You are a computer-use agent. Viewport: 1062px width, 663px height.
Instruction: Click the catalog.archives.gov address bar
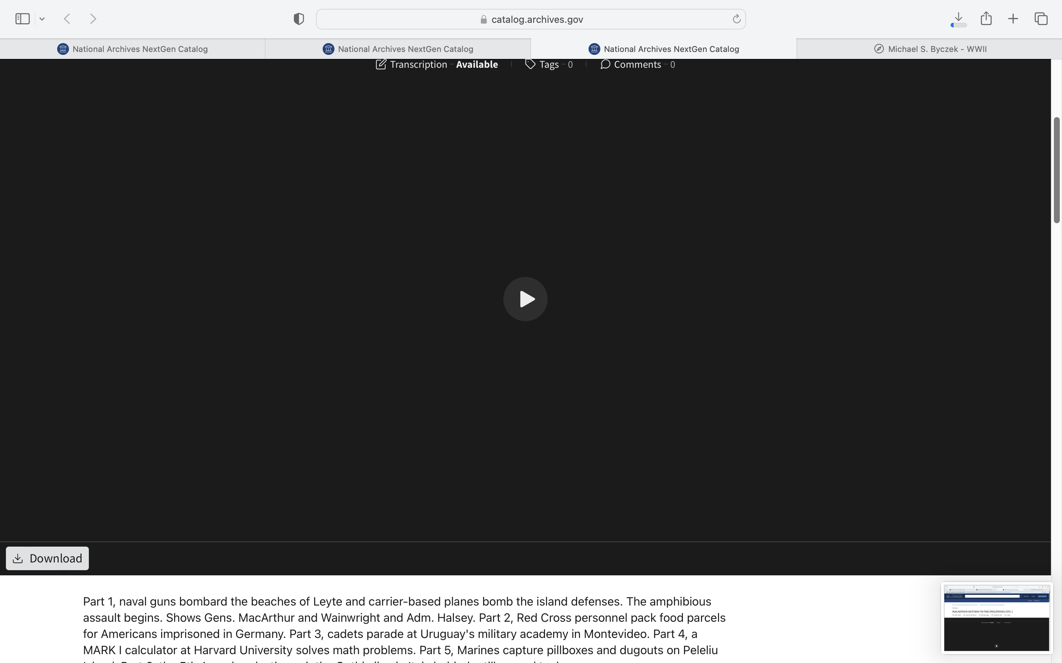pos(531,19)
